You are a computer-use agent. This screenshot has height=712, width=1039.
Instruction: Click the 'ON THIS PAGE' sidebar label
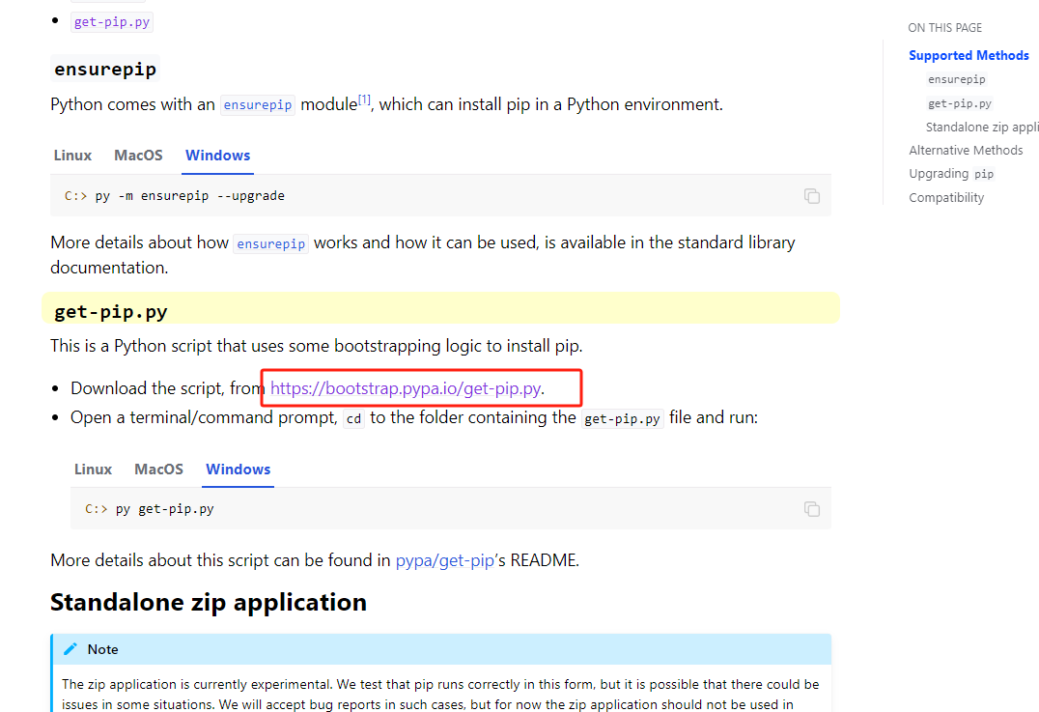(945, 28)
